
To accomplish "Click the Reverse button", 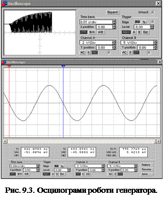I will point(146,170).
